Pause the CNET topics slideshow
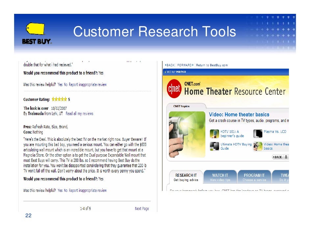The height and width of the screenshot is (240, 310). pos(286,157)
